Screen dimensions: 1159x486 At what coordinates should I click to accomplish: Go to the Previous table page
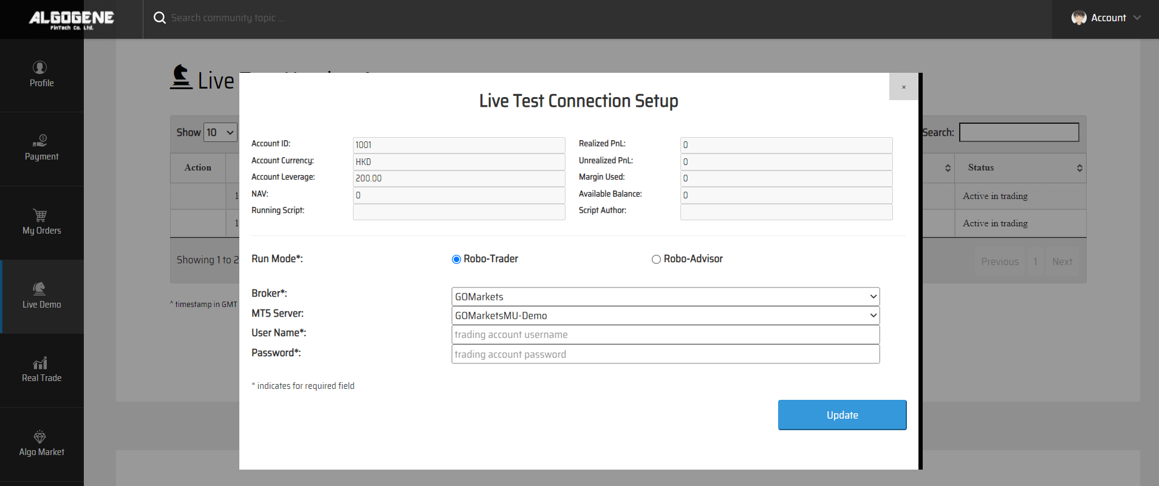tap(1000, 262)
